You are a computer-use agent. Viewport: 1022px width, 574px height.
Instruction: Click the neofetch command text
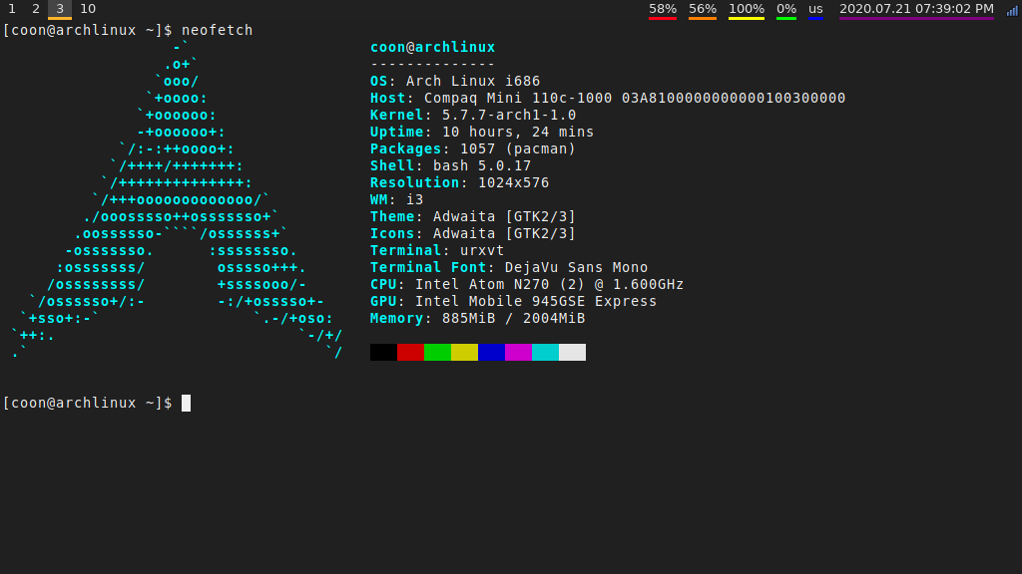pyautogui.click(x=217, y=30)
